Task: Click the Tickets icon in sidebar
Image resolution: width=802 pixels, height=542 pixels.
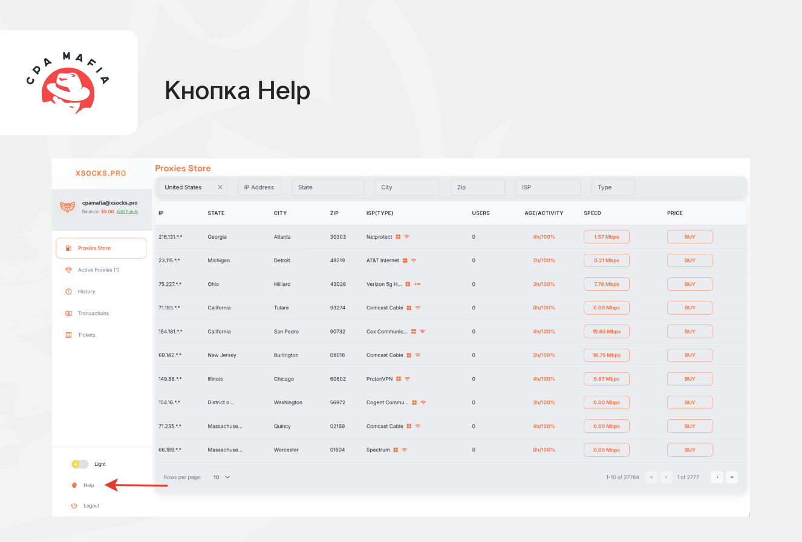Action: (68, 335)
